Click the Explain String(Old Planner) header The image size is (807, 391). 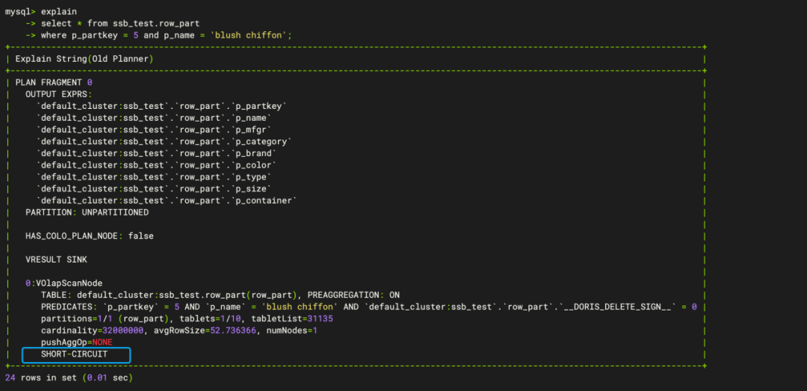tap(84, 58)
